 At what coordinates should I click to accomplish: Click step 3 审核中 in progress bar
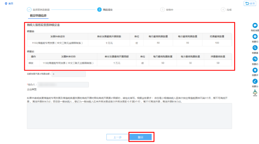coord(167,10)
